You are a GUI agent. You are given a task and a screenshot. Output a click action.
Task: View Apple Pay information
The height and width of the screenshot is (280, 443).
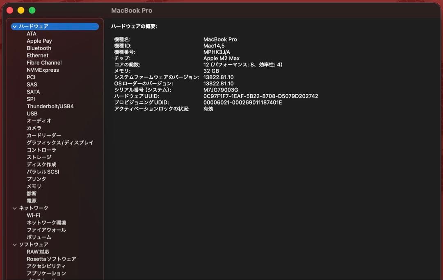tap(39, 41)
